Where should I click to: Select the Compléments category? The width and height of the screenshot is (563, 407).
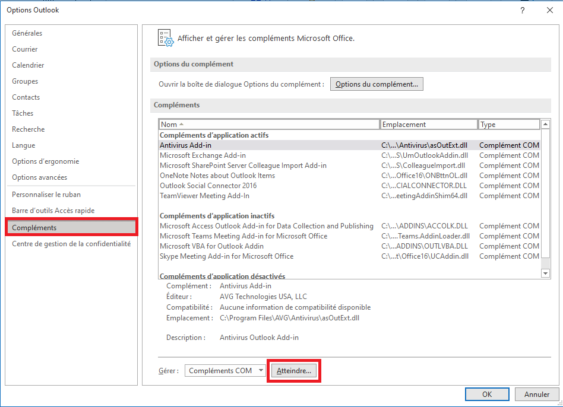point(71,227)
